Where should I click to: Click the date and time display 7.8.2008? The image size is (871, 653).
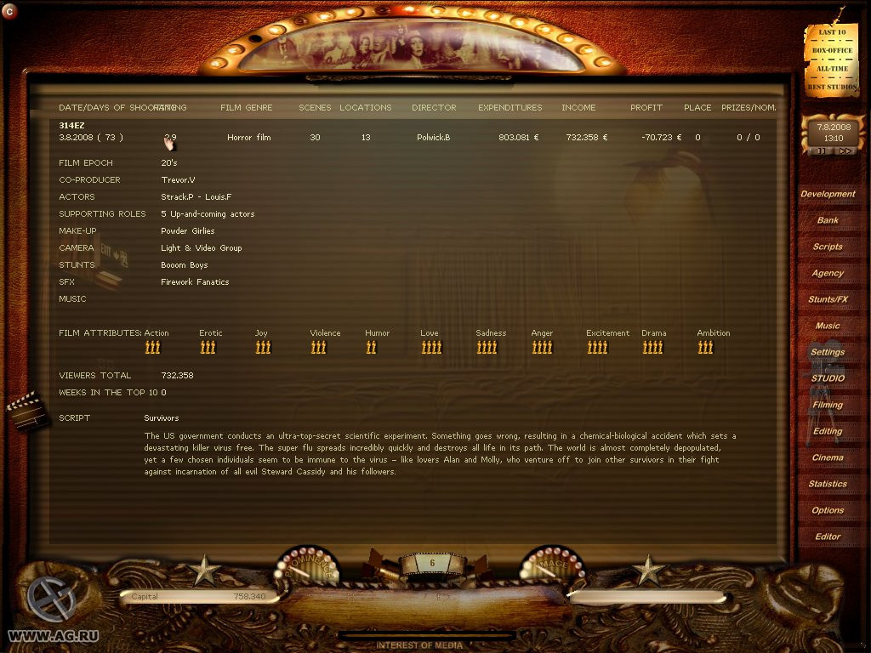coord(834,133)
